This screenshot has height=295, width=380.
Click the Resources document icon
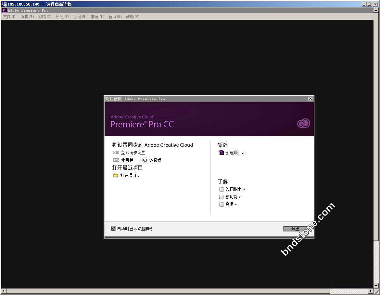click(x=221, y=204)
